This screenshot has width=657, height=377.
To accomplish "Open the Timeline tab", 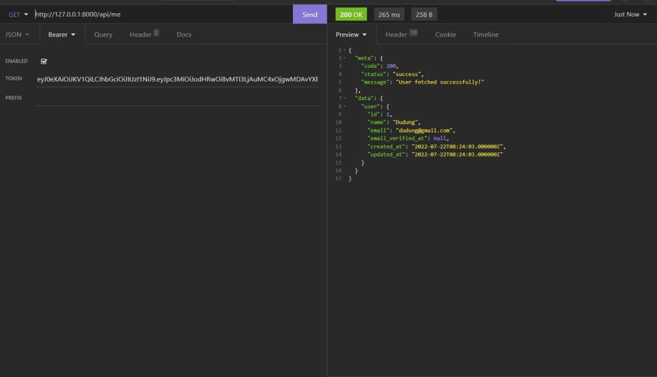I will (486, 34).
